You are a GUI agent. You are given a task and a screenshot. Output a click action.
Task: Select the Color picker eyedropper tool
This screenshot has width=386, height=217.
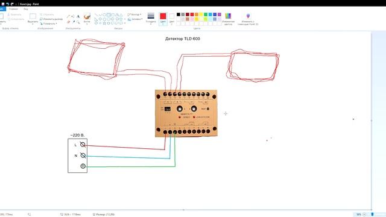(73, 22)
